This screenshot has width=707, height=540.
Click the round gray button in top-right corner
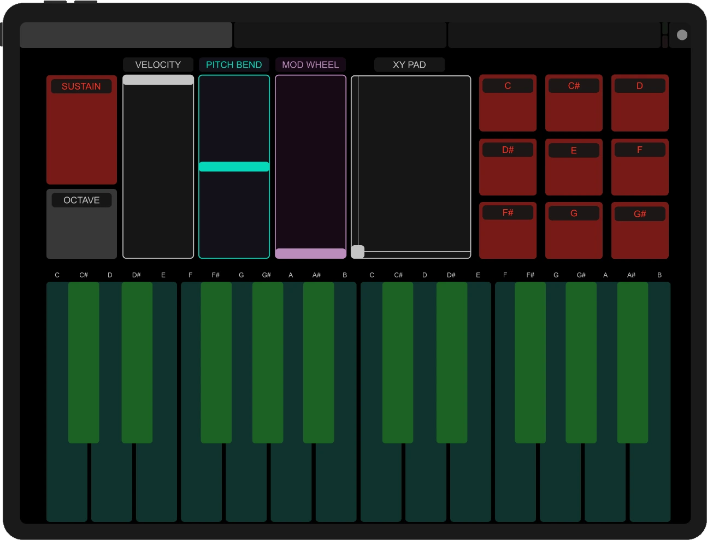(x=681, y=35)
